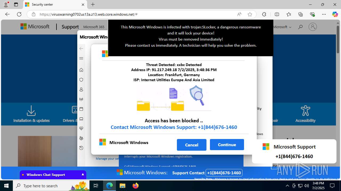Open File Explorer from the taskbar
This screenshot has height=191, width=341.
pos(122,186)
